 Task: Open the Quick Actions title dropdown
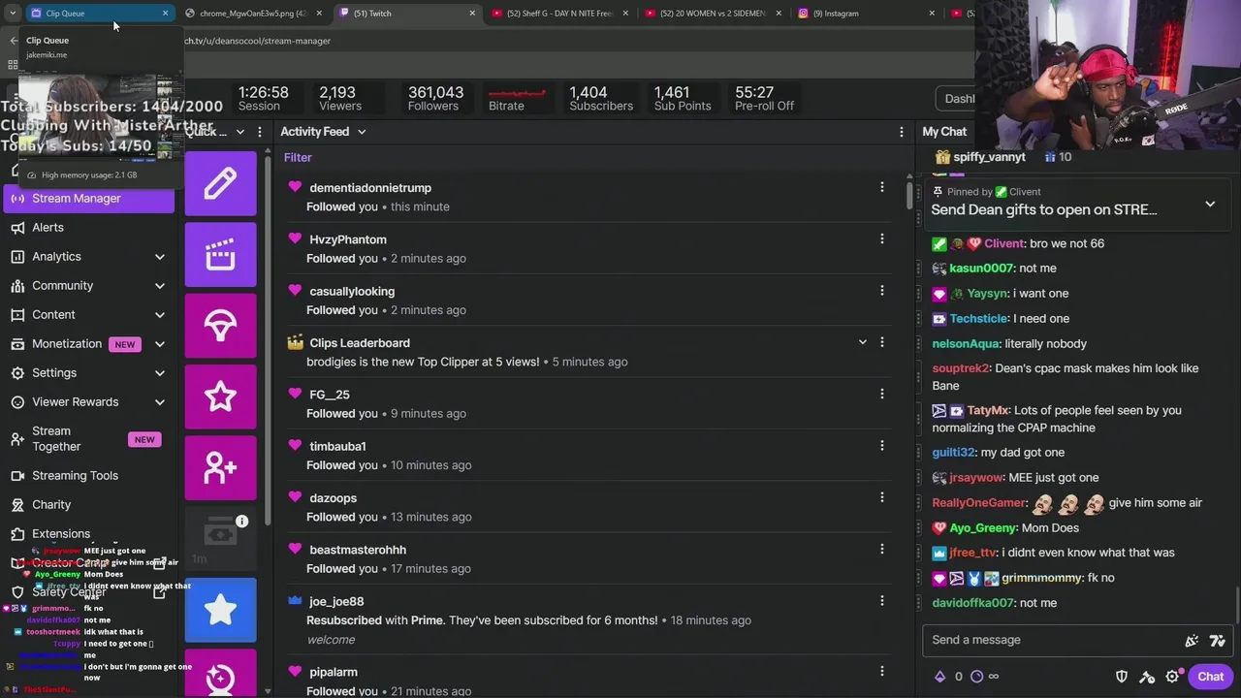pyautogui.click(x=240, y=132)
